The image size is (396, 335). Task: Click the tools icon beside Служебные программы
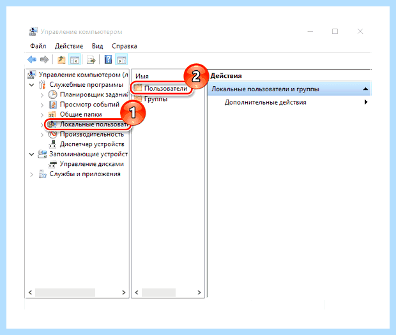point(42,85)
